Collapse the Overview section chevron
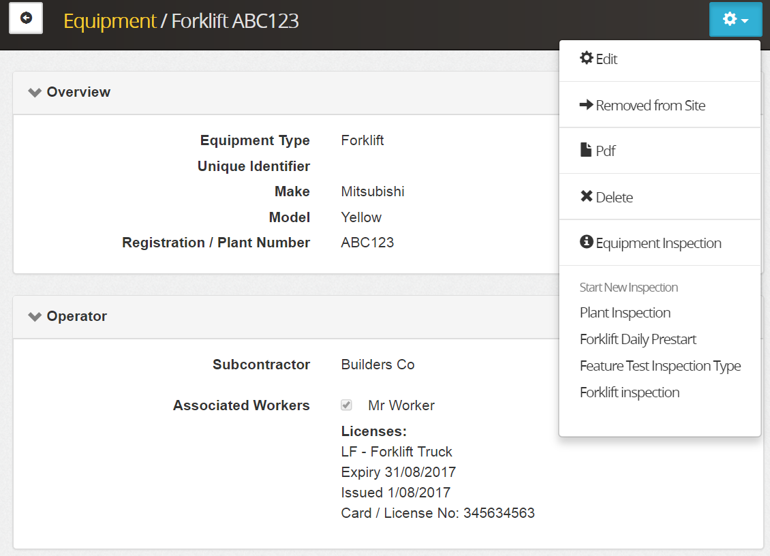Screen dimensions: 770x556 (x=35, y=93)
